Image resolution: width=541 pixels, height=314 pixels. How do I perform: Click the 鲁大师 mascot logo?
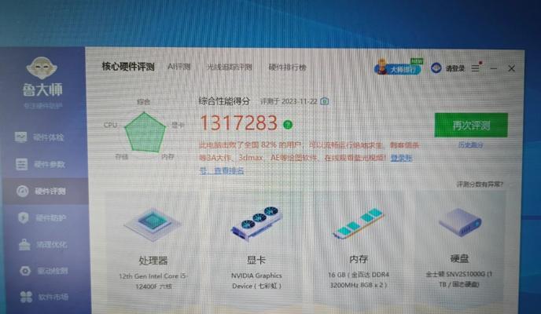pyautogui.click(x=42, y=68)
